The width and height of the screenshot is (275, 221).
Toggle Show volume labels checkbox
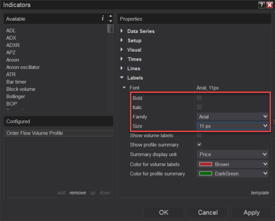pos(199,135)
